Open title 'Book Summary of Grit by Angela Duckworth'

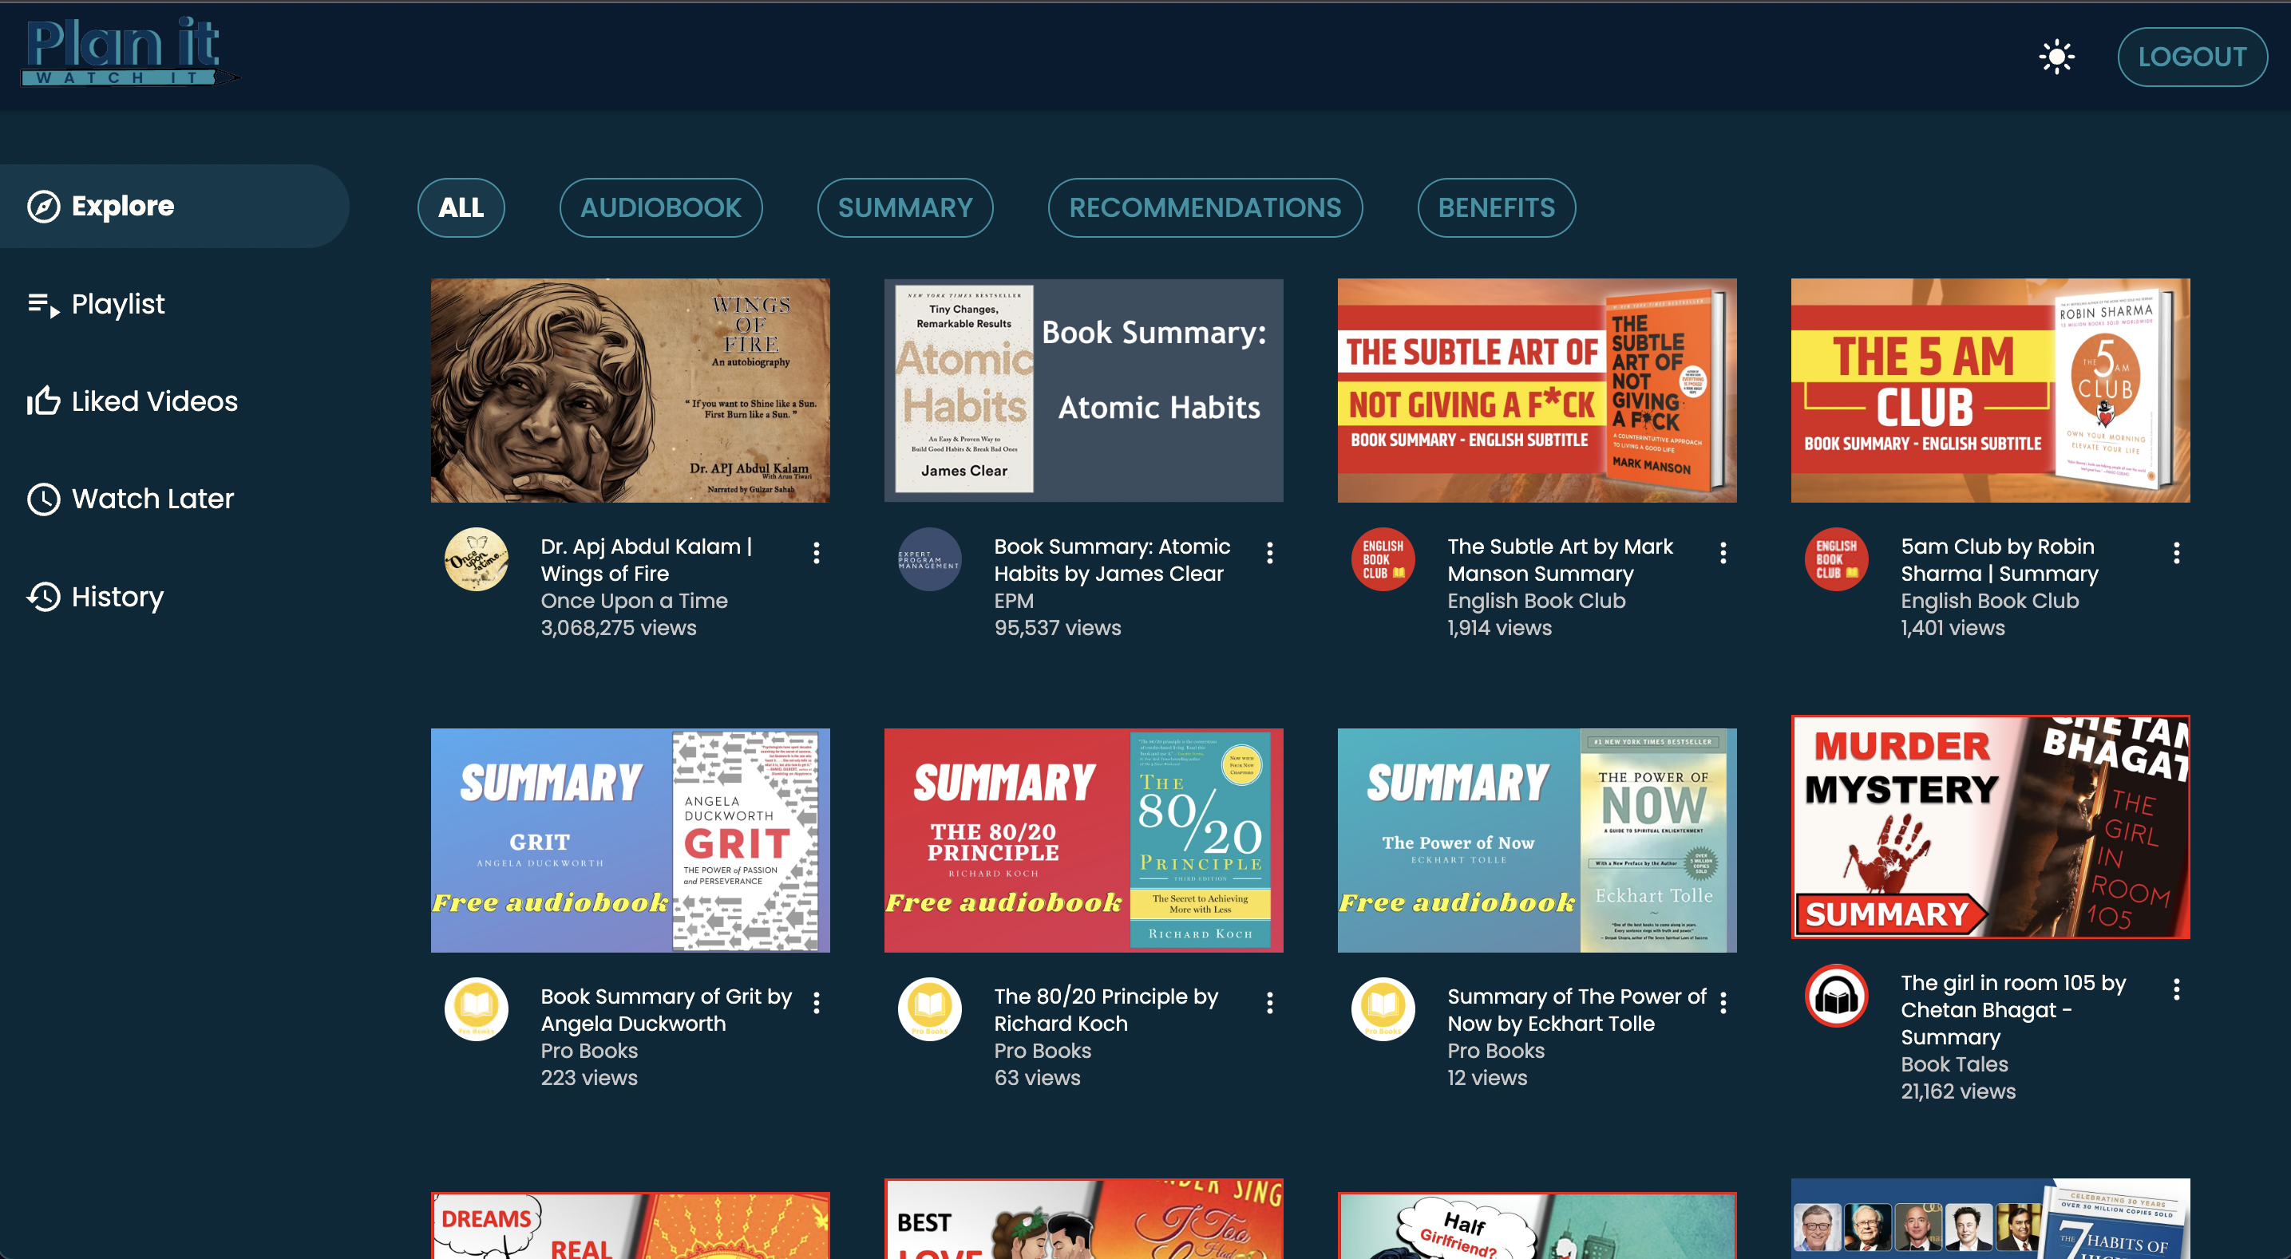666,1010
